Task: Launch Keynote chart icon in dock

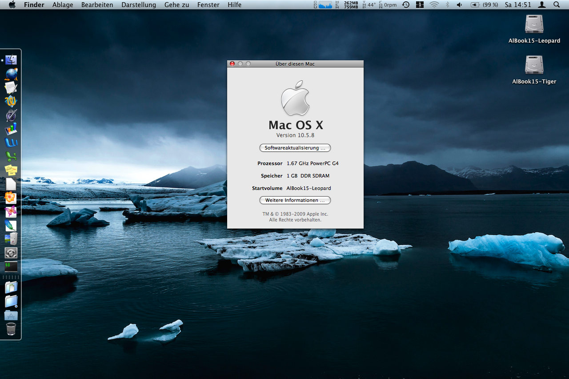Action: click(11, 129)
